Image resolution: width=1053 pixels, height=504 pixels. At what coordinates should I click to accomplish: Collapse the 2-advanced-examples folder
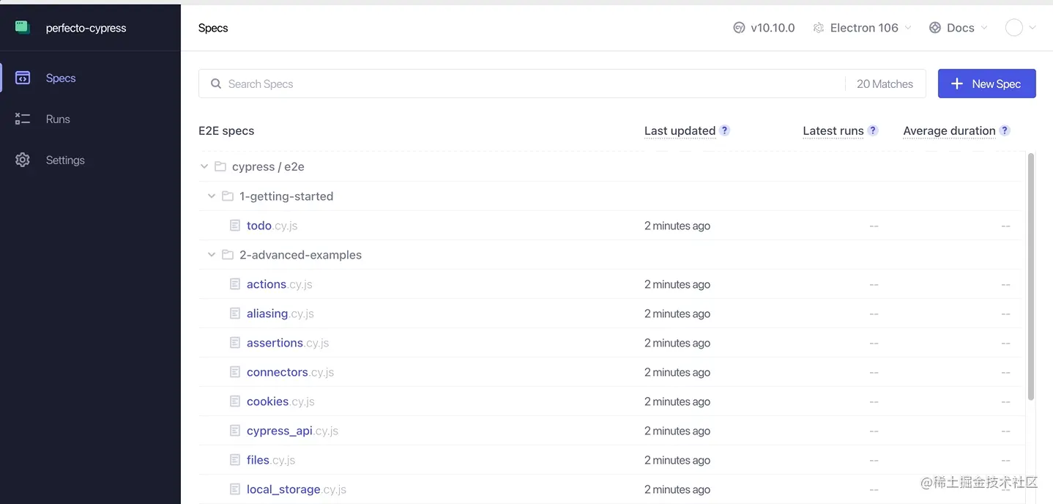pyautogui.click(x=212, y=254)
